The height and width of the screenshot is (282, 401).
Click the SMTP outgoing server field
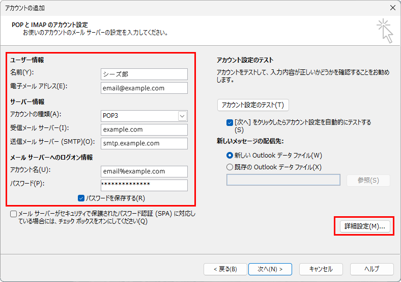[144, 144]
